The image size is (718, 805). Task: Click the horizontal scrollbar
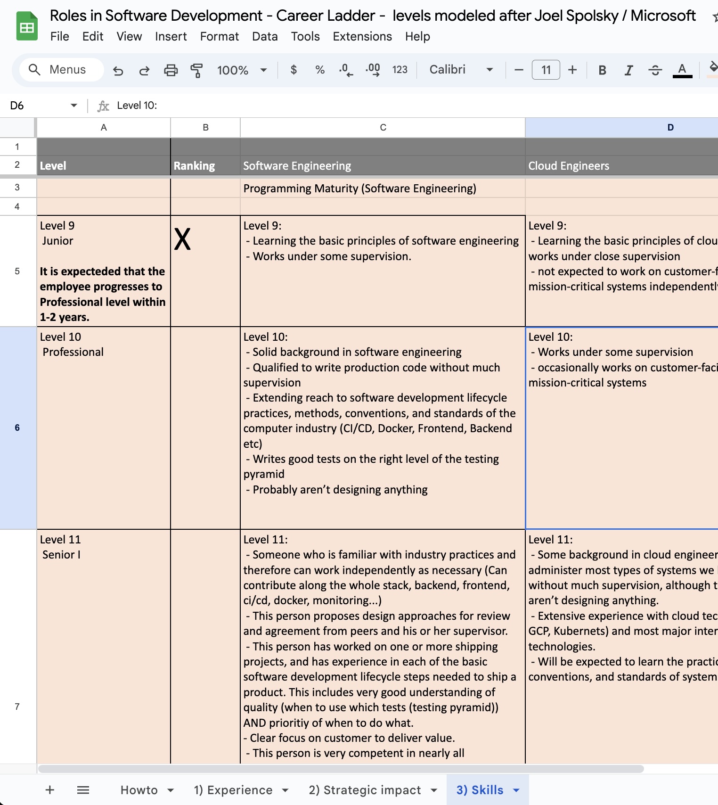(x=341, y=769)
